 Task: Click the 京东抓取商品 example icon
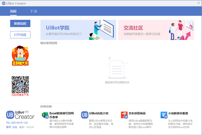124,115
